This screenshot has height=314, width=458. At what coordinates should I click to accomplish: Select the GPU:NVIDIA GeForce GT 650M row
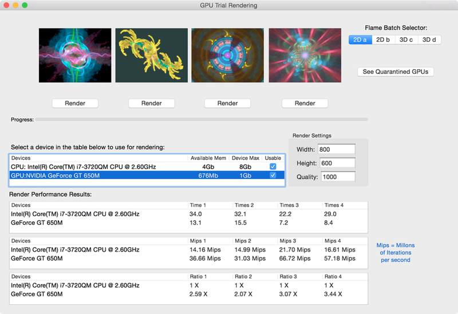coord(147,176)
